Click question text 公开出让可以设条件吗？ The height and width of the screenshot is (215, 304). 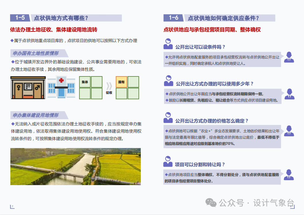[x=200, y=47]
